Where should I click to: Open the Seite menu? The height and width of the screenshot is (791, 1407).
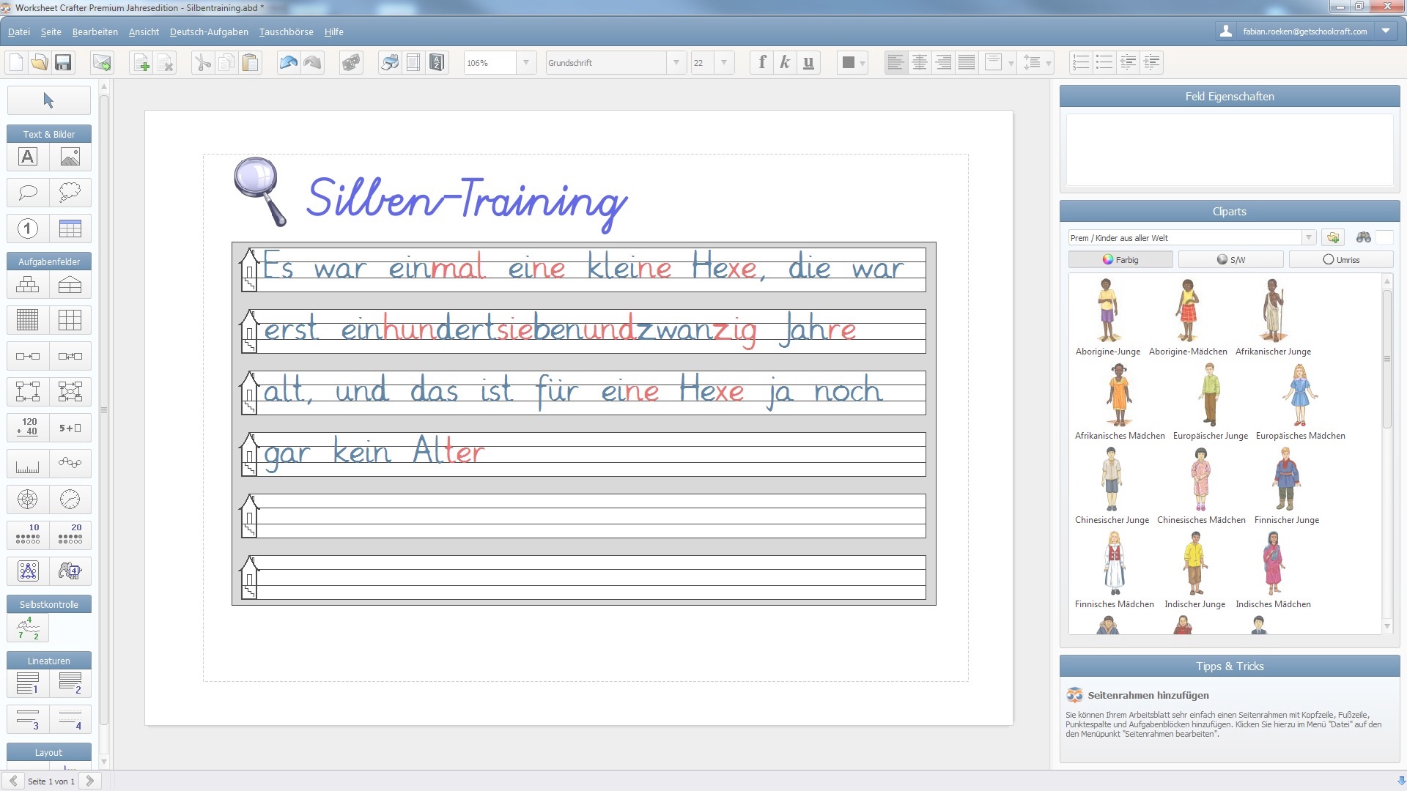pos(51,31)
